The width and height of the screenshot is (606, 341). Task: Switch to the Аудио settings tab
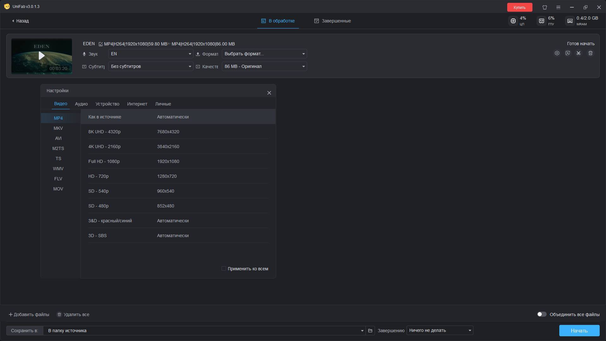(81, 104)
